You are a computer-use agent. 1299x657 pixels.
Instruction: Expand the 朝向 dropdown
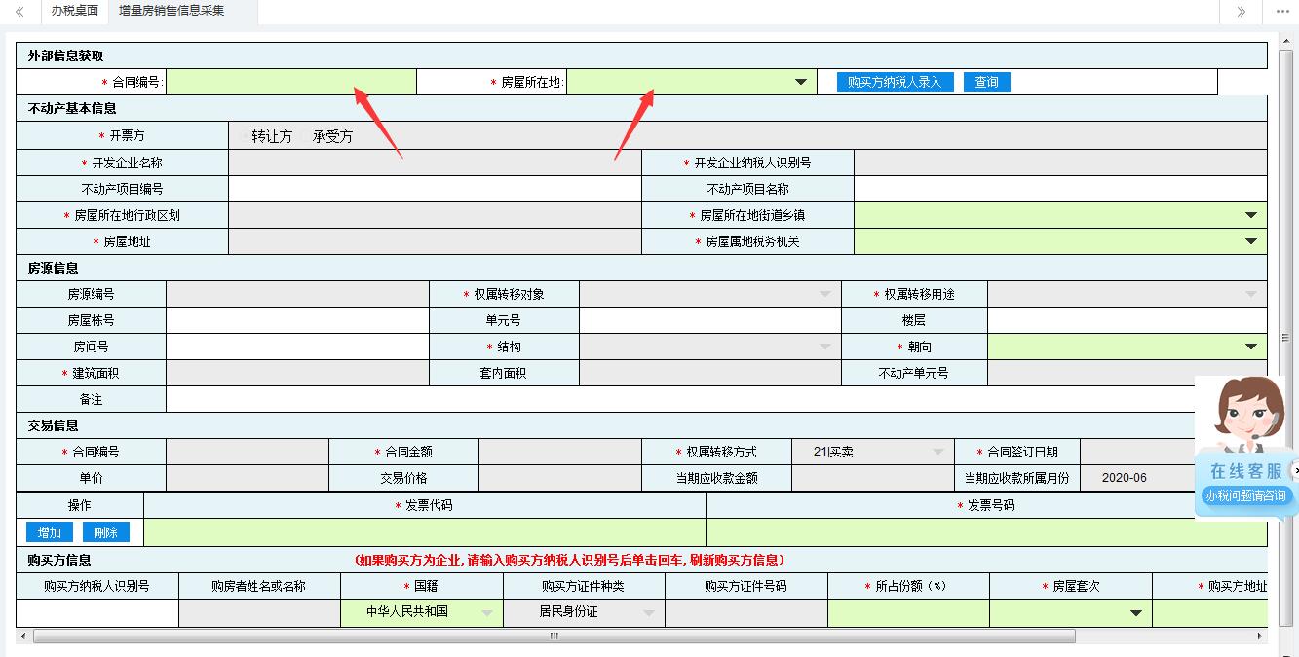tap(1252, 345)
